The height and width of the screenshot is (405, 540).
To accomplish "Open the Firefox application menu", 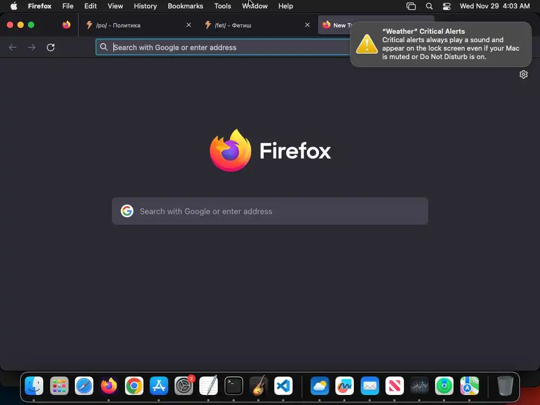I will pyautogui.click(x=40, y=6).
